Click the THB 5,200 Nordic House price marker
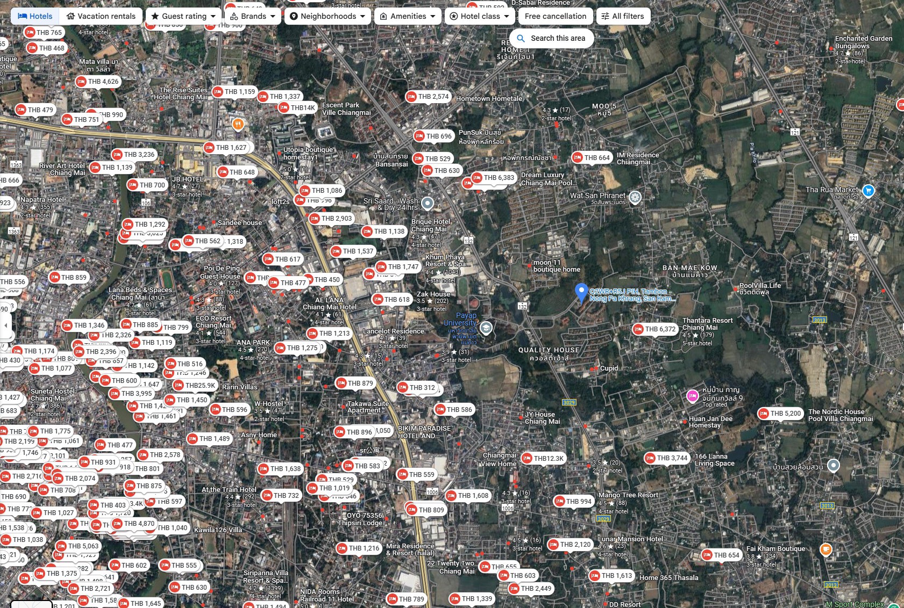 (780, 414)
